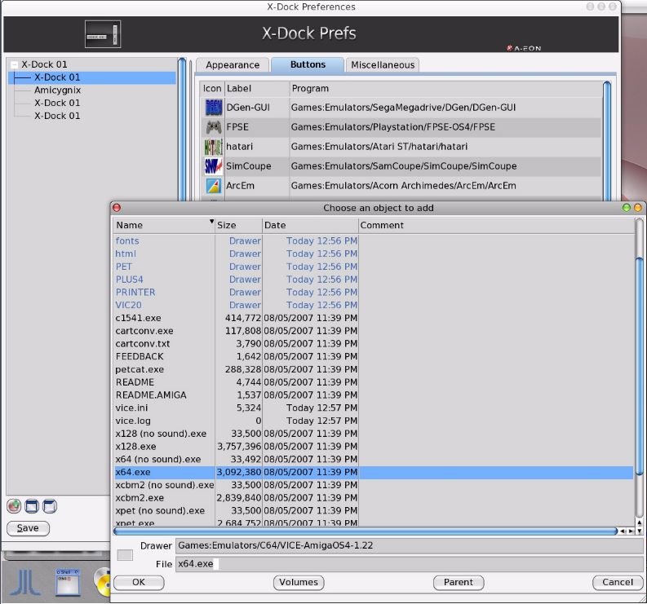Click the rightmost window icon above Save

coord(50,506)
